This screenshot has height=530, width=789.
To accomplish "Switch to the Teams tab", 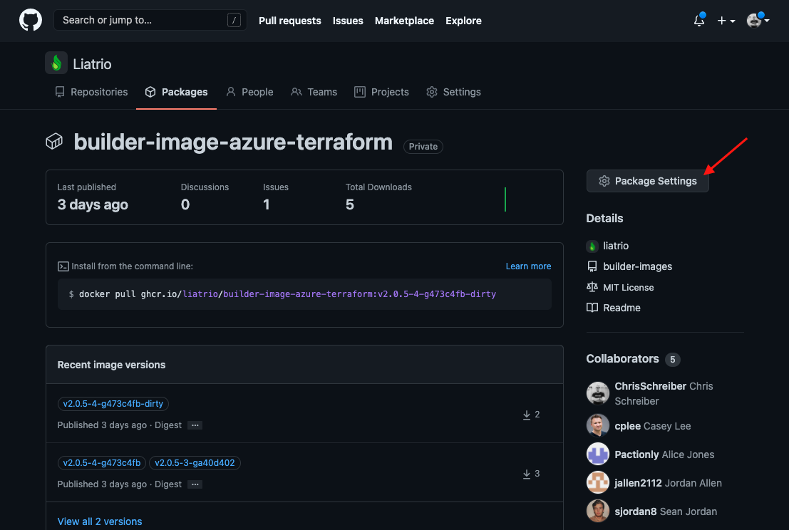I will [314, 92].
